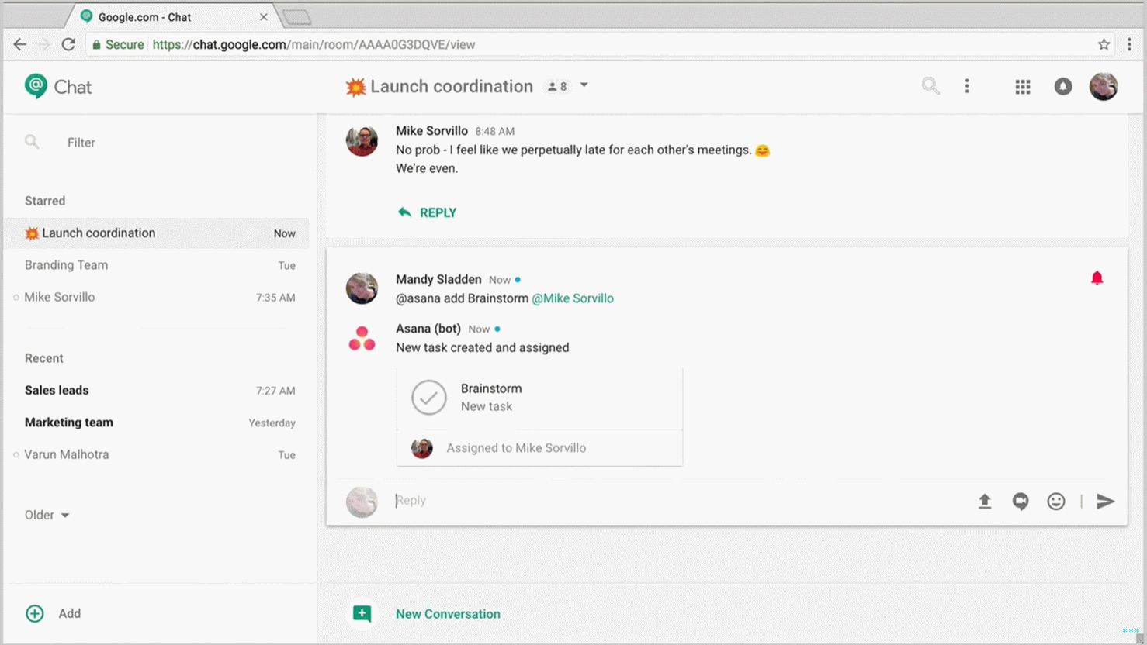This screenshot has width=1147, height=645.
Task: Click the Reply text field
Action: pos(675,501)
